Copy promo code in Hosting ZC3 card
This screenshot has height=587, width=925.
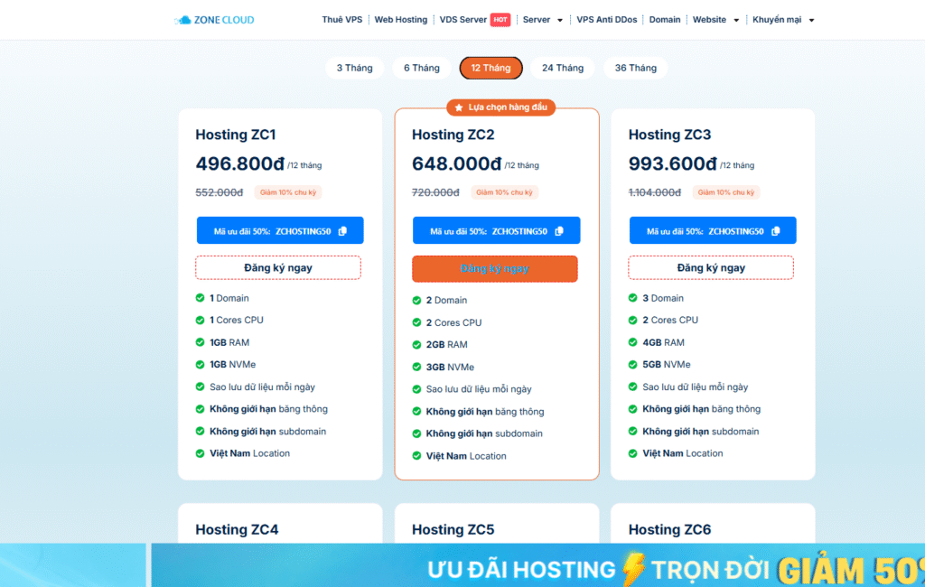click(776, 231)
